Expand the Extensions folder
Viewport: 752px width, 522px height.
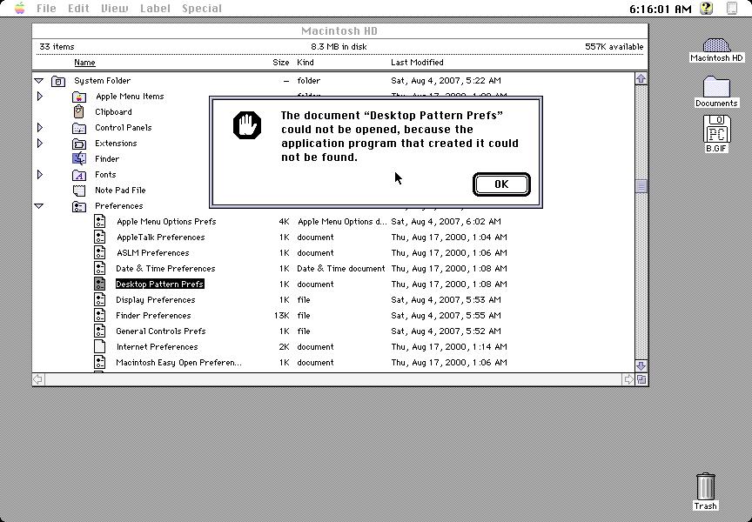click(38, 143)
